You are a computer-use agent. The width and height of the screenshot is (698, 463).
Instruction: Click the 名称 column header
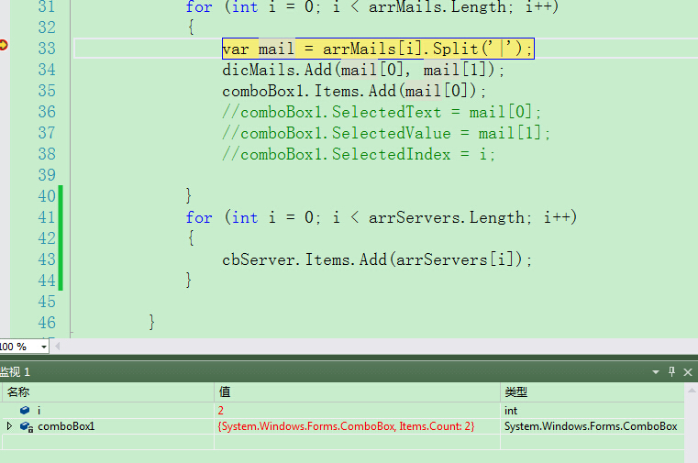point(107,391)
